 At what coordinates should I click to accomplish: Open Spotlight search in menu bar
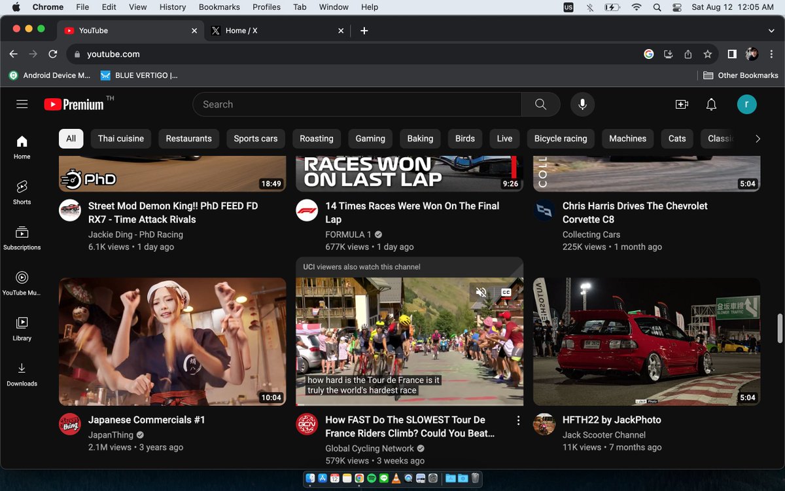(657, 7)
